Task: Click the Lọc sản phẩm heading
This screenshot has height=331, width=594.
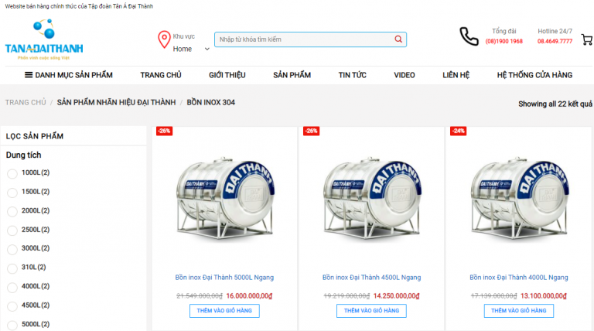Action: click(35, 136)
